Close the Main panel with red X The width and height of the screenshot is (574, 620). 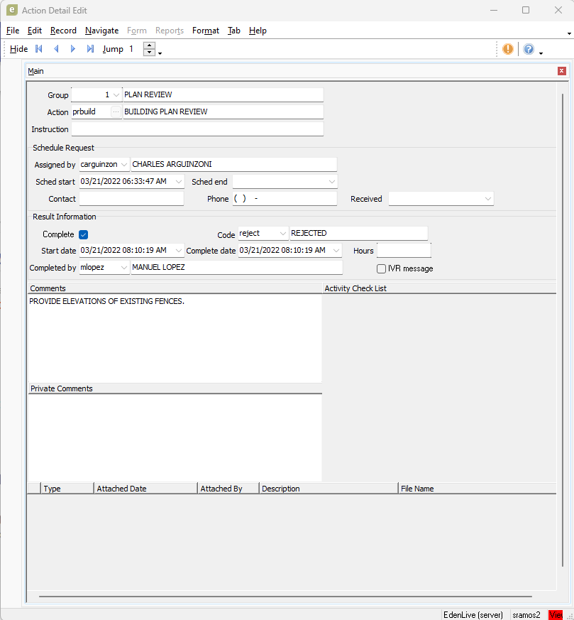561,71
